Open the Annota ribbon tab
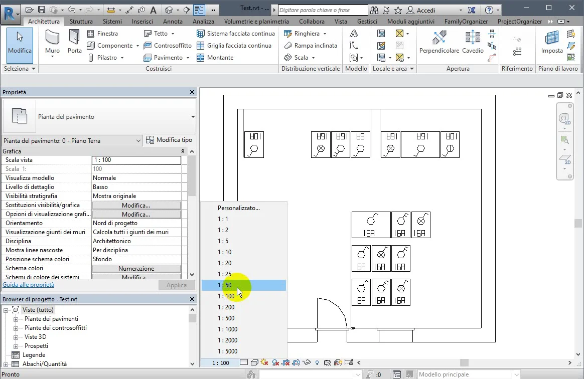 [173, 21]
